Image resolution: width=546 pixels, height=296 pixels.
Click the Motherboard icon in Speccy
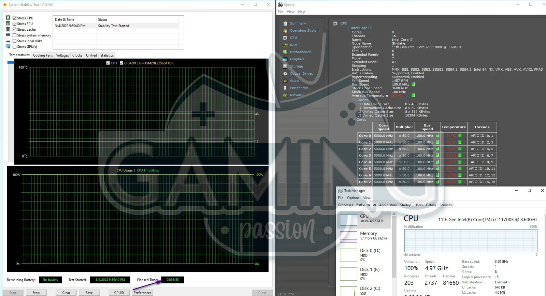pyautogui.click(x=285, y=52)
